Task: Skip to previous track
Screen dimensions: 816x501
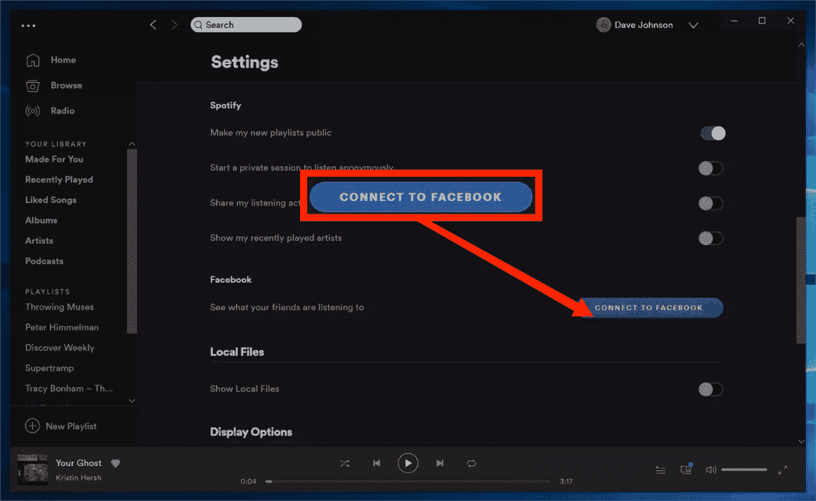Action: (x=376, y=463)
